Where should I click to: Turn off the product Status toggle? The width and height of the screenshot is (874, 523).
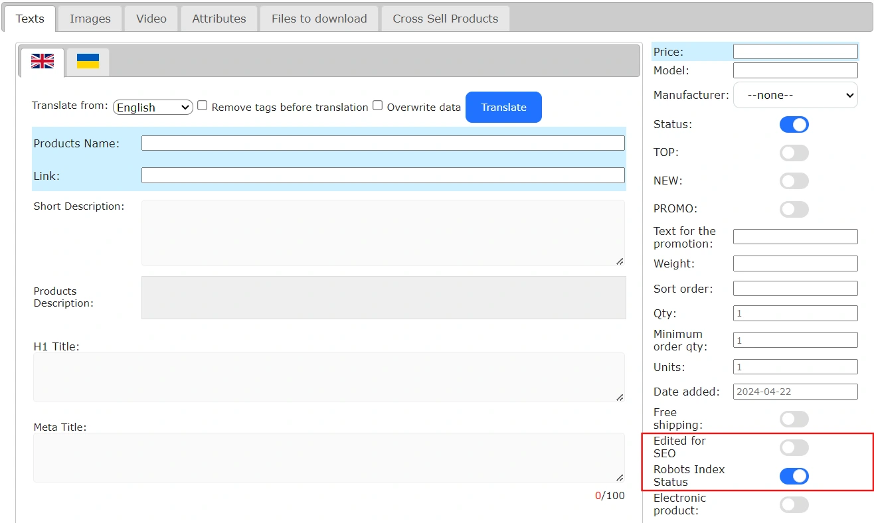(794, 125)
